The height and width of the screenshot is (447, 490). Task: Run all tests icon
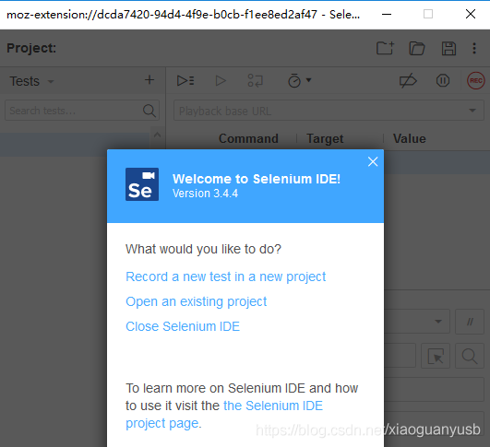185,80
